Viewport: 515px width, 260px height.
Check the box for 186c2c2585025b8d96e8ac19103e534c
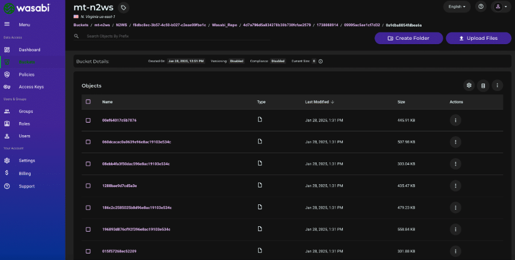pyautogui.click(x=88, y=208)
